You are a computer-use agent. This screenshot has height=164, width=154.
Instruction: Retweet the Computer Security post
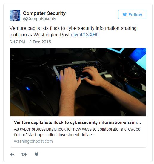(24, 154)
